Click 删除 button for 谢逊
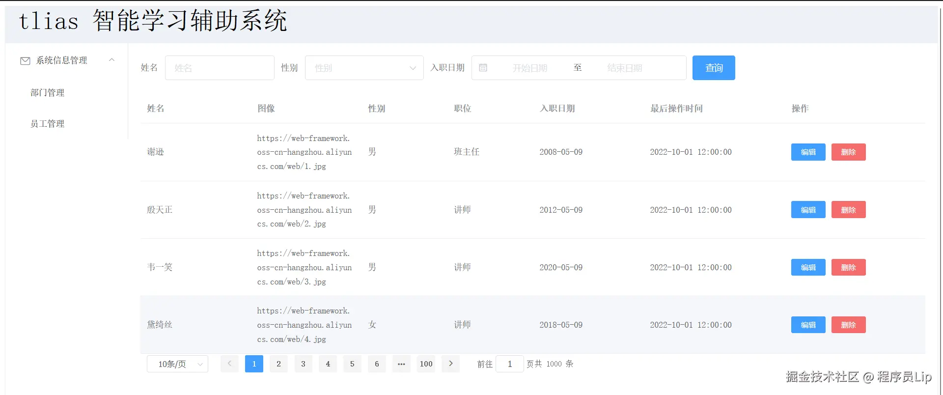The image size is (943, 395). point(848,152)
